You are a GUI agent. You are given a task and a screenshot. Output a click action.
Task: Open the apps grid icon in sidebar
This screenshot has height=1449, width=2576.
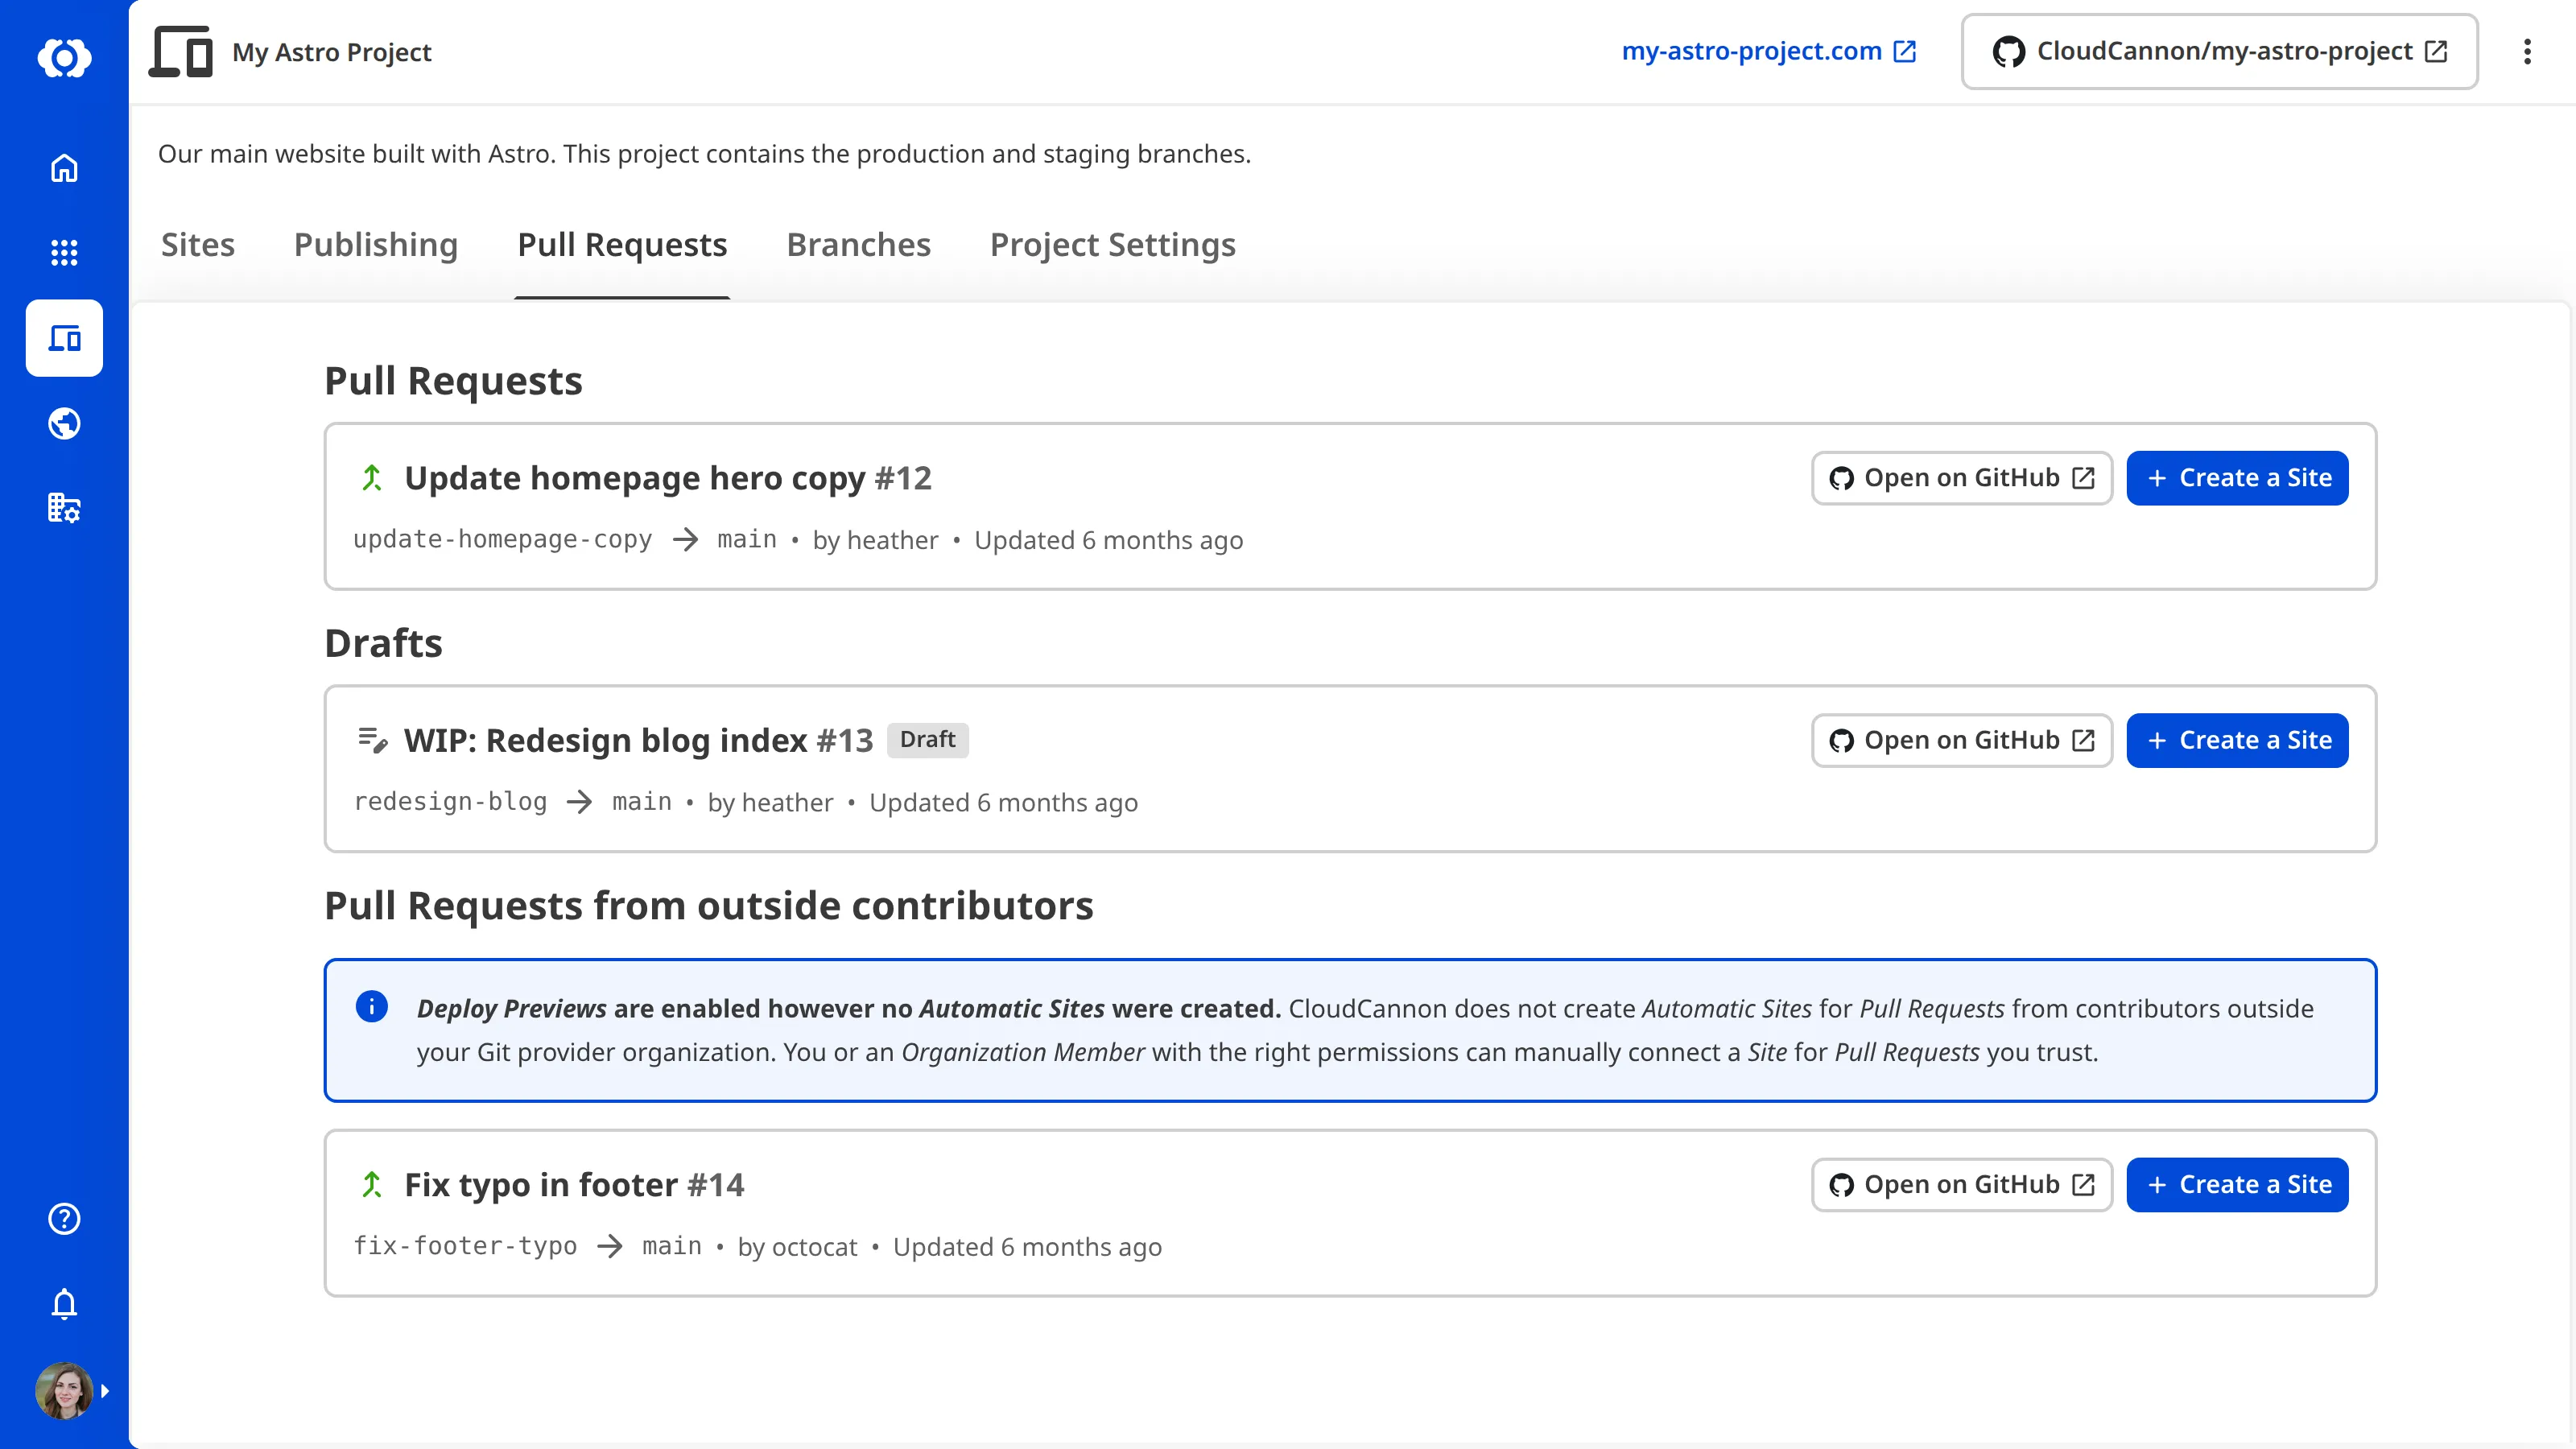(x=64, y=252)
